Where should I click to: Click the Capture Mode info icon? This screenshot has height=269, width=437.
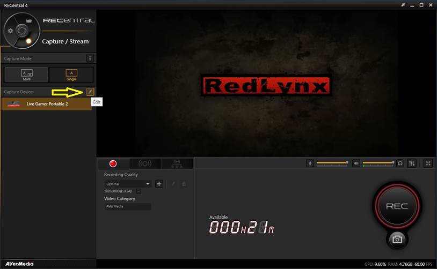90,58
